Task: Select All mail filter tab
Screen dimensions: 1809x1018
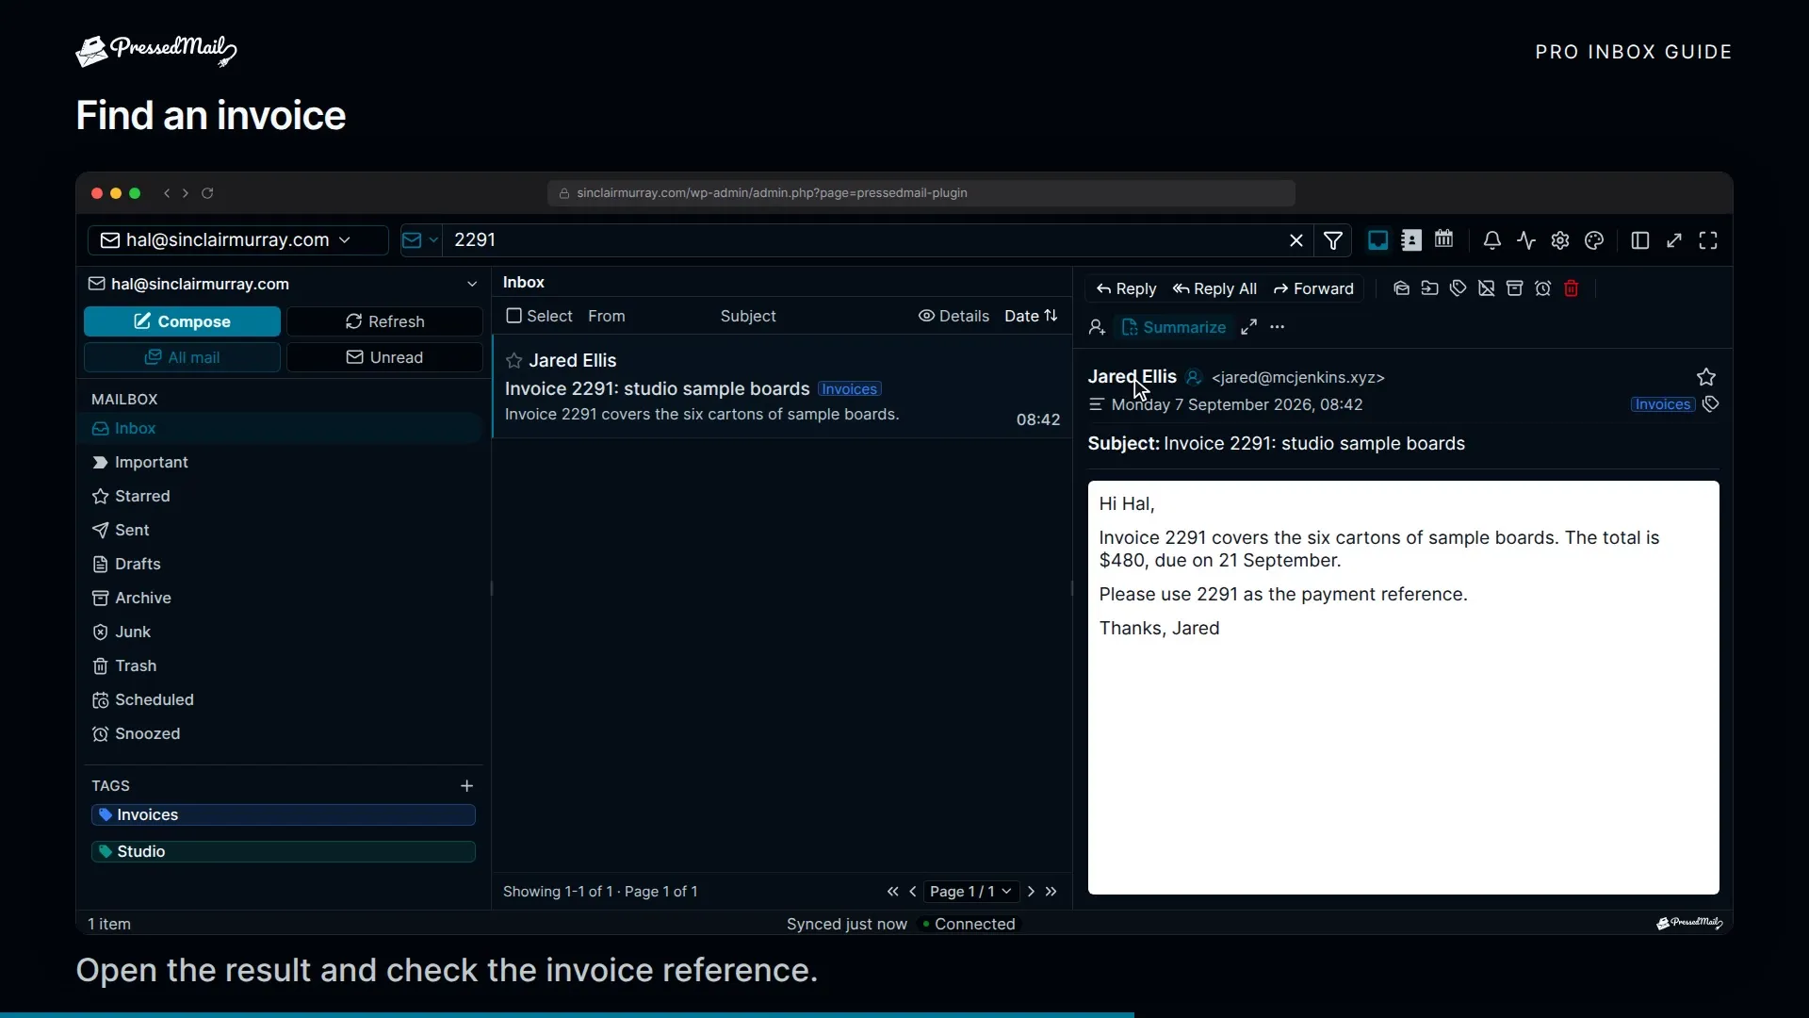Action: (182, 357)
